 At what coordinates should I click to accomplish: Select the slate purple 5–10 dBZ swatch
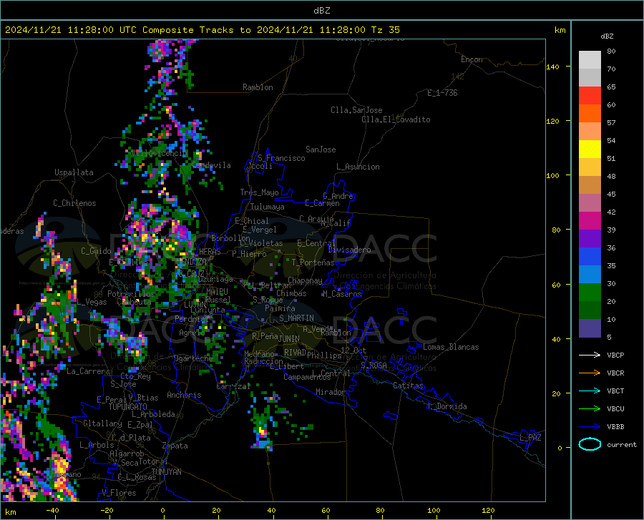590,328
